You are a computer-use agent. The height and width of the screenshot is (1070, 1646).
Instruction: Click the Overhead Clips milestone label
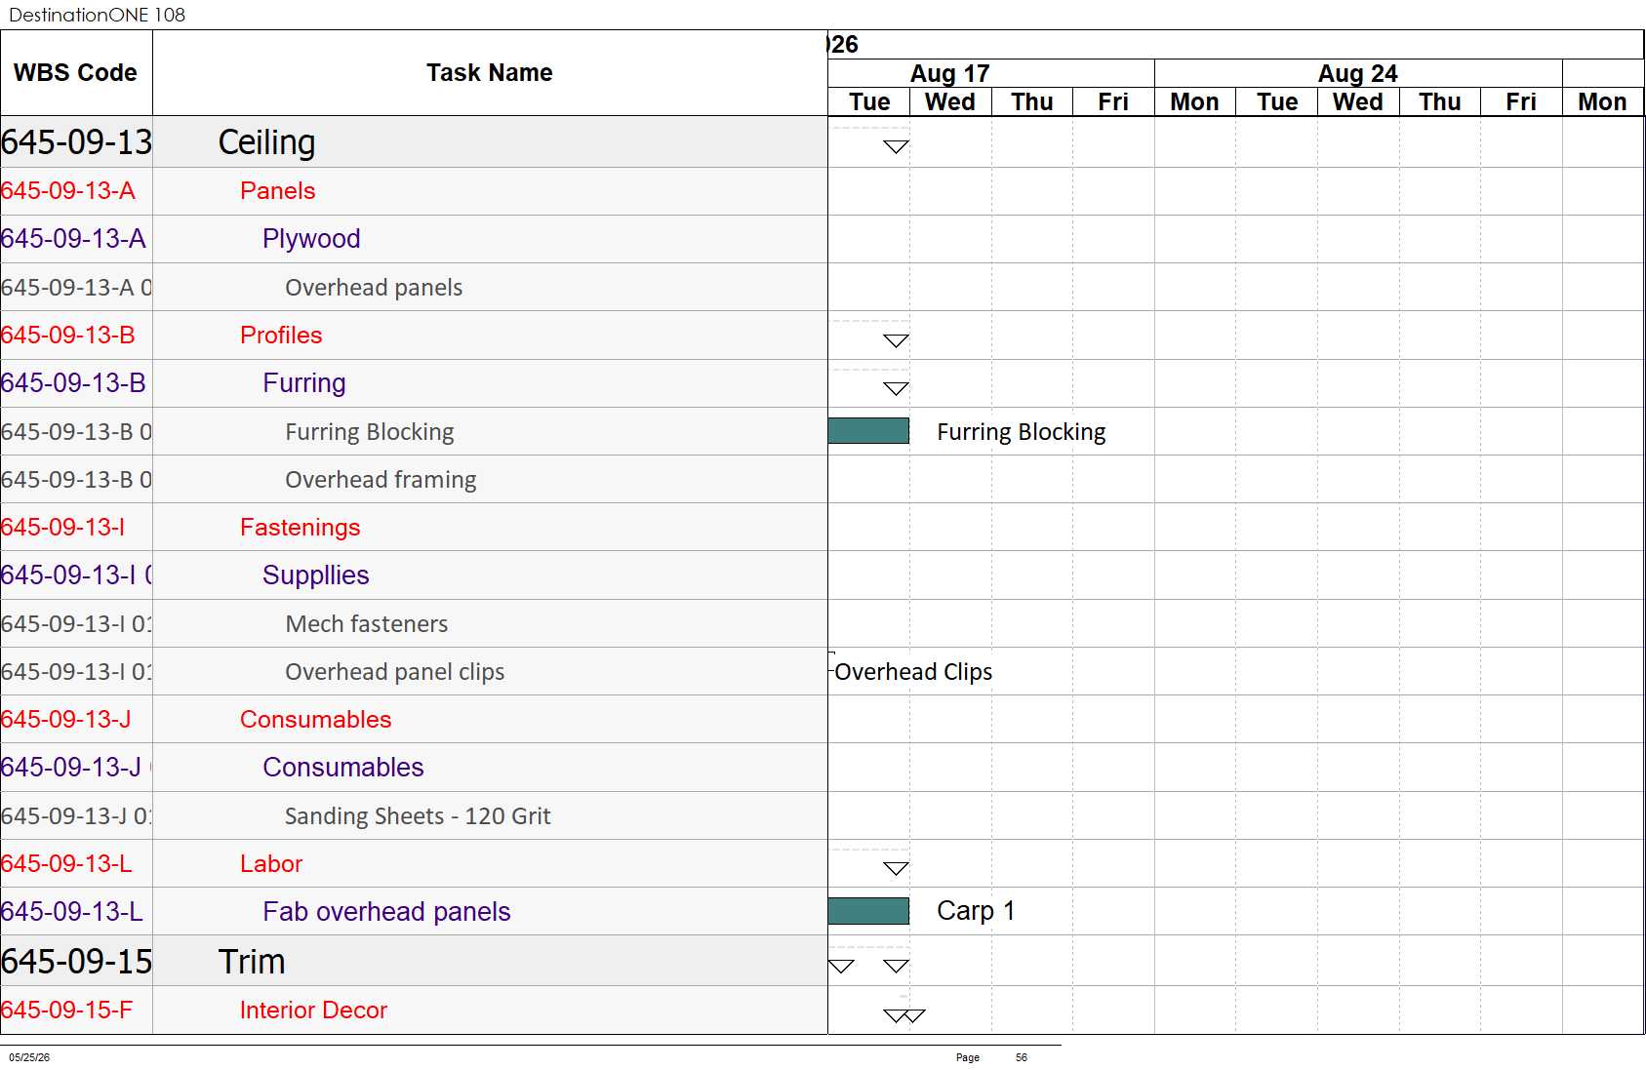(913, 672)
